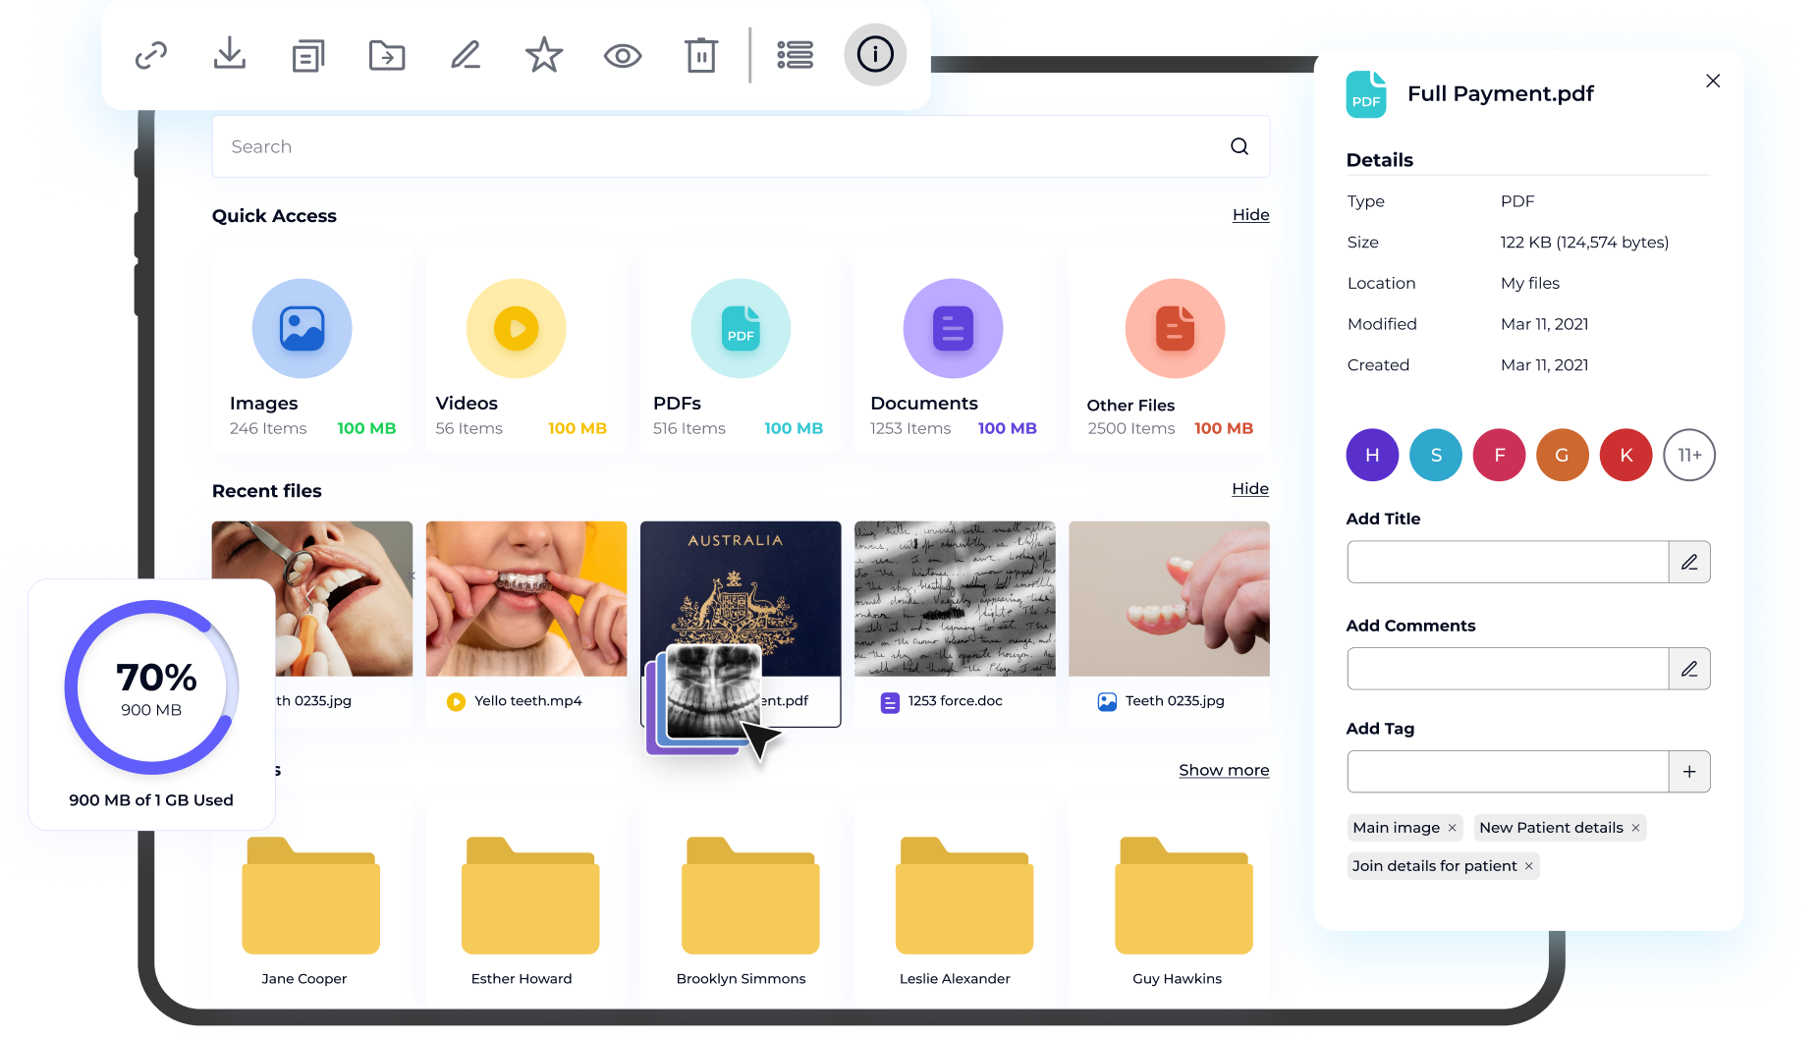
Task: Open Teeth 0235.jpg dentures thumbnail
Action: [x=1169, y=598]
